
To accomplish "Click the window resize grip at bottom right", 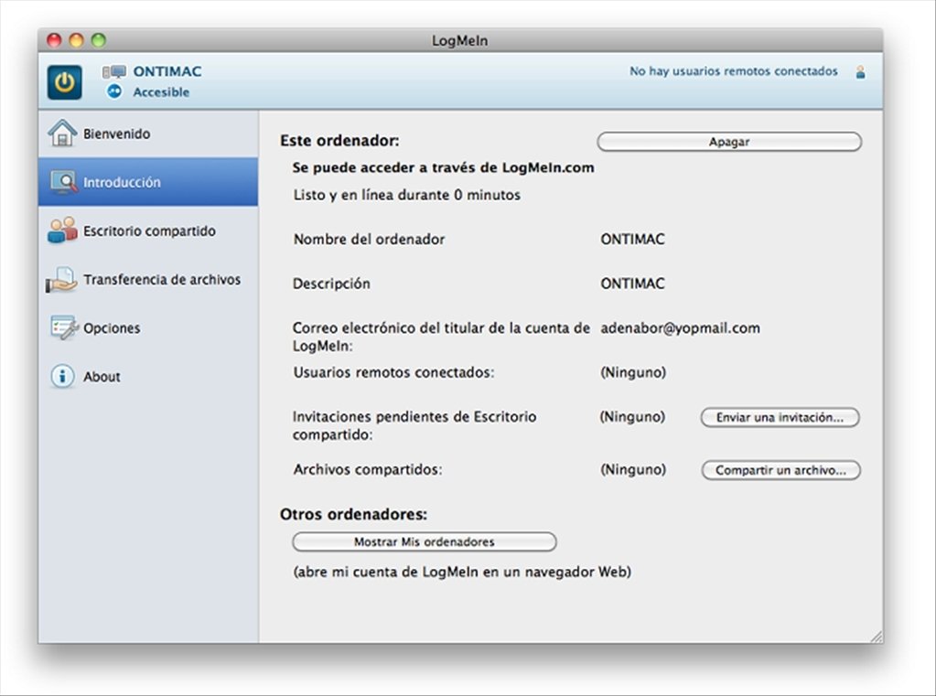I will pyautogui.click(x=877, y=637).
